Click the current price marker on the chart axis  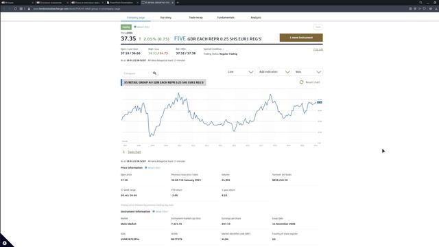click(319, 102)
